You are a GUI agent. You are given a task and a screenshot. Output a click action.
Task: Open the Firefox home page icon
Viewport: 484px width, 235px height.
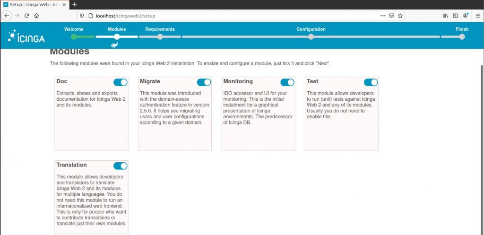pos(36,16)
